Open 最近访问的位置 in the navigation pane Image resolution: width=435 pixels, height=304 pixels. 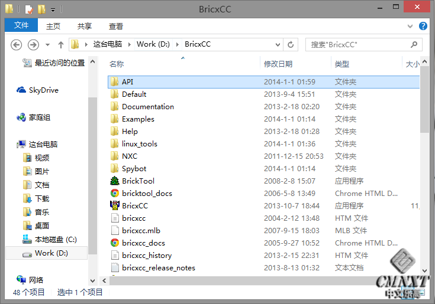pyautogui.click(x=59, y=63)
